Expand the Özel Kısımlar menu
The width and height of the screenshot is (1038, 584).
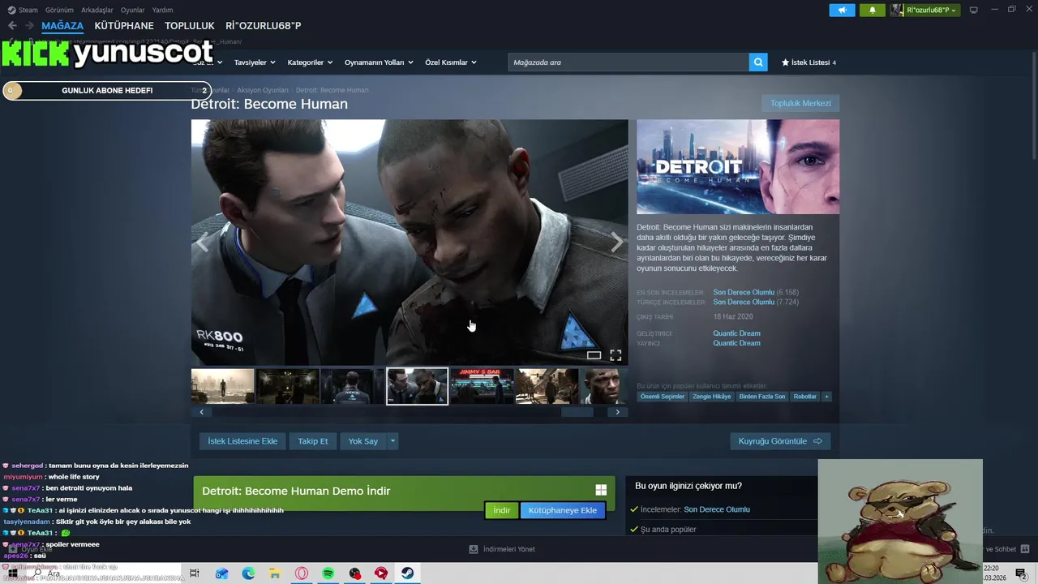pos(451,62)
